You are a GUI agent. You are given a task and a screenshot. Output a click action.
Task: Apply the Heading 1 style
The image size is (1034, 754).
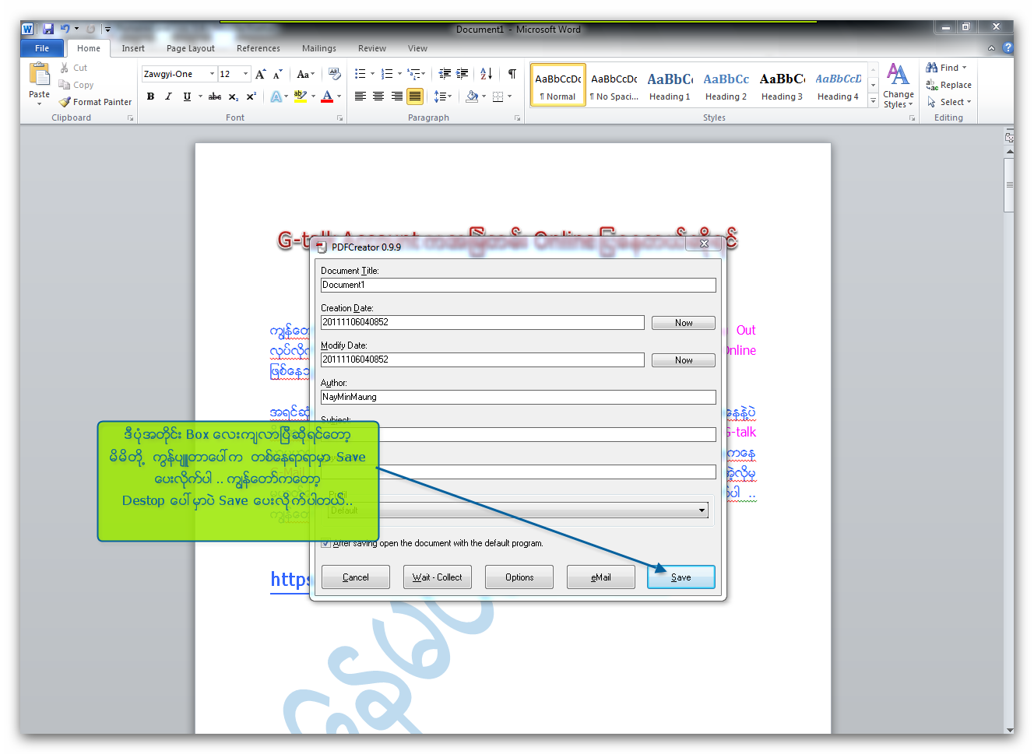tap(670, 85)
